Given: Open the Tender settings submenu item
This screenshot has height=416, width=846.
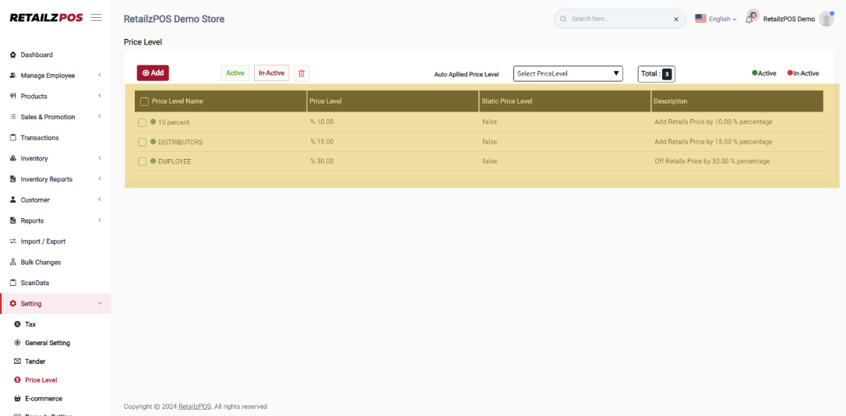Looking at the screenshot, I should pyautogui.click(x=35, y=361).
